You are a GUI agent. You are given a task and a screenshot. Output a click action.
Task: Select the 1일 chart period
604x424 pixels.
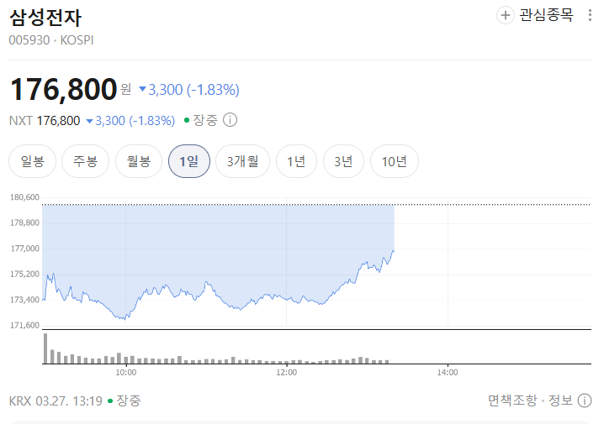189,161
